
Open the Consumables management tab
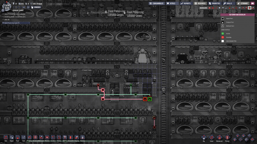157,3
